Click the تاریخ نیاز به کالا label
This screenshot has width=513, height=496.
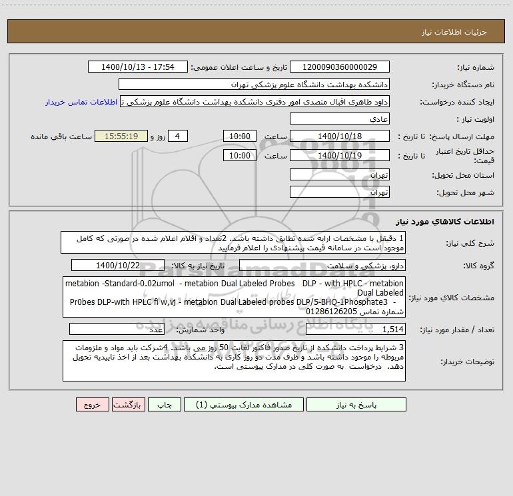[x=198, y=266]
